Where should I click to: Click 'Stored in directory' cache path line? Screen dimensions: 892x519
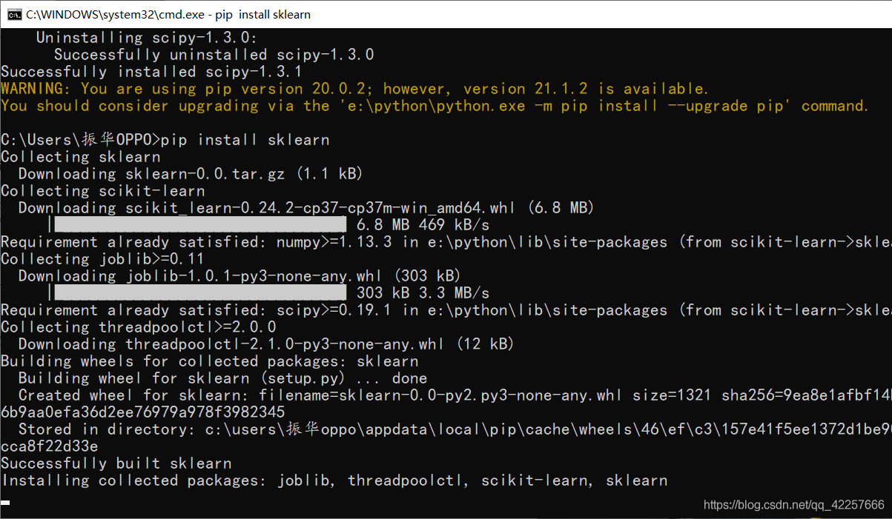455,429
